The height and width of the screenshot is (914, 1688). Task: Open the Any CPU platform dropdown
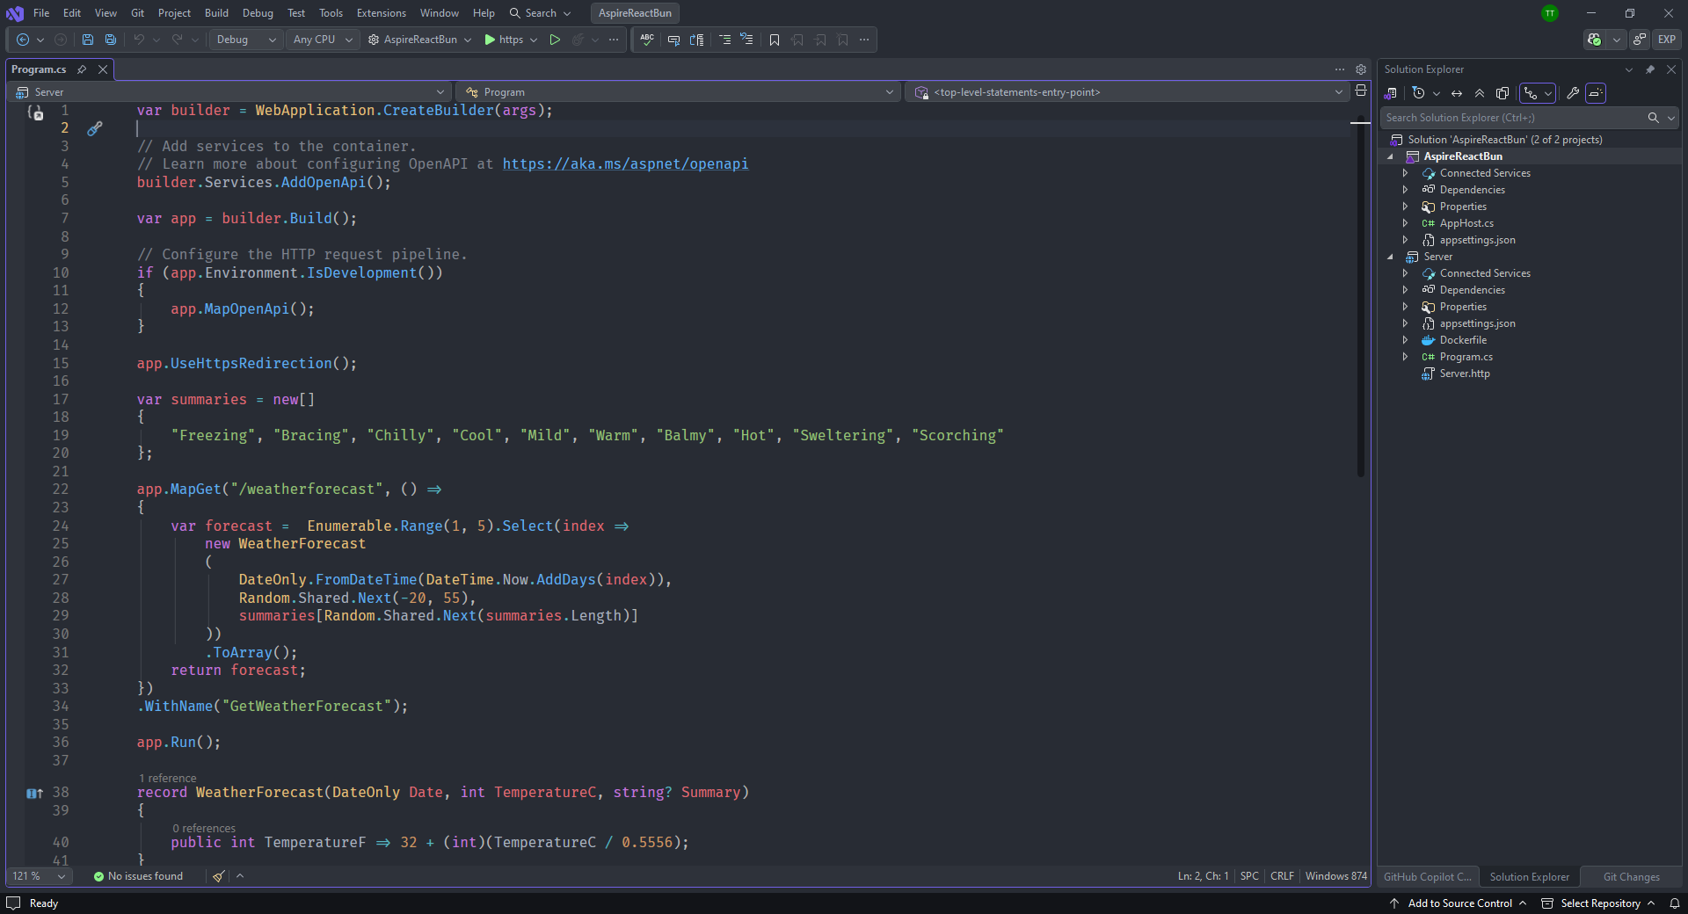click(x=323, y=40)
